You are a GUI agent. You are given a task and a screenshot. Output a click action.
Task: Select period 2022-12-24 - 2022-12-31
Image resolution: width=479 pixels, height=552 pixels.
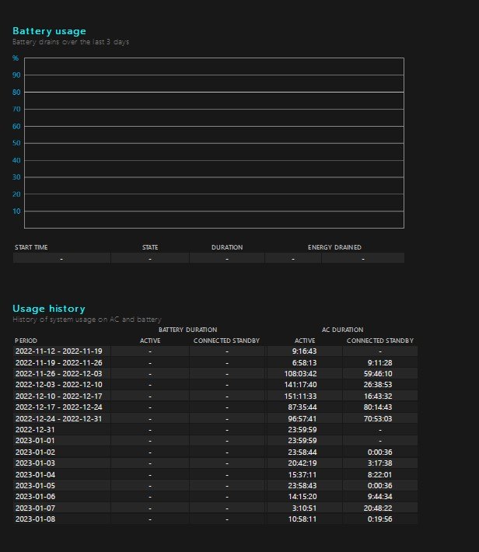point(59,418)
